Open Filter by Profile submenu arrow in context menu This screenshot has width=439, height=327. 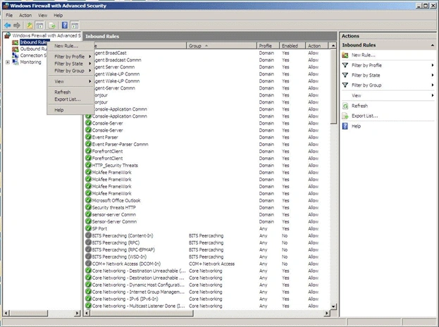[90, 56]
